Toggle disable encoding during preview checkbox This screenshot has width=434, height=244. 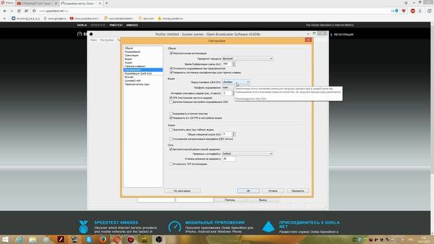171,68
